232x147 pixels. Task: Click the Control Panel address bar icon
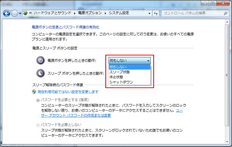[x=25, y=13]
